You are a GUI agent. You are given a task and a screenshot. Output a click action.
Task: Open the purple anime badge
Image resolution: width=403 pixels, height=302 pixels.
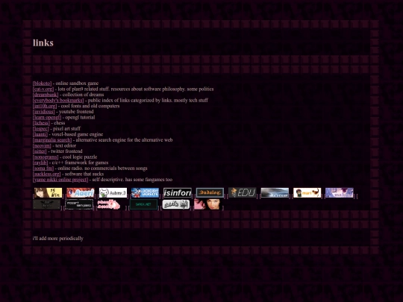[x=340, y=192]
